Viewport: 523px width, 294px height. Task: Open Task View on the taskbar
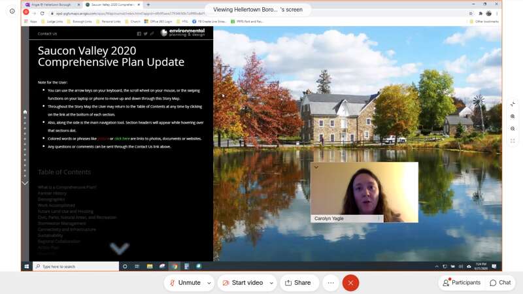pos(137,267)
